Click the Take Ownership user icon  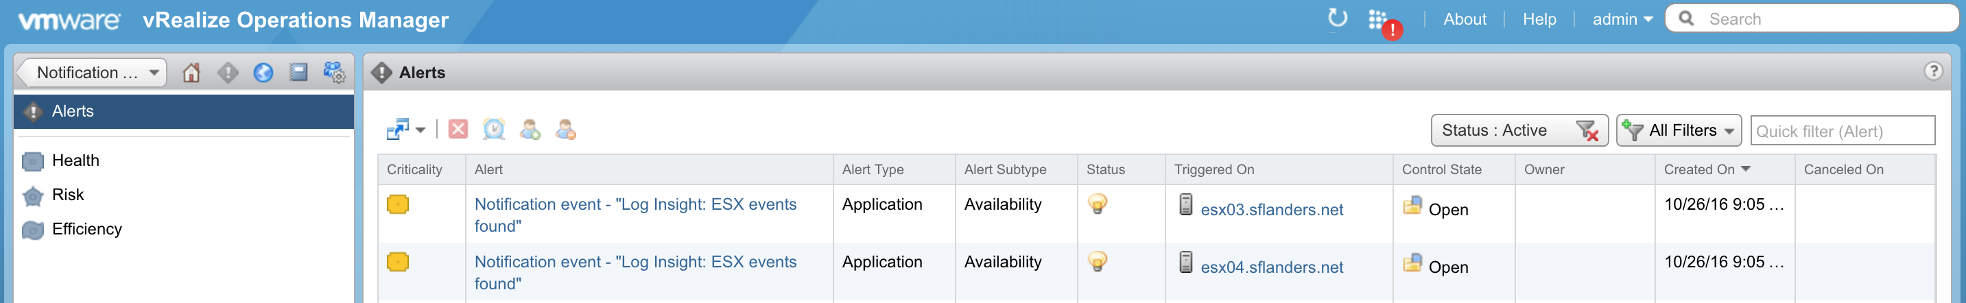[x=530, y=129]
